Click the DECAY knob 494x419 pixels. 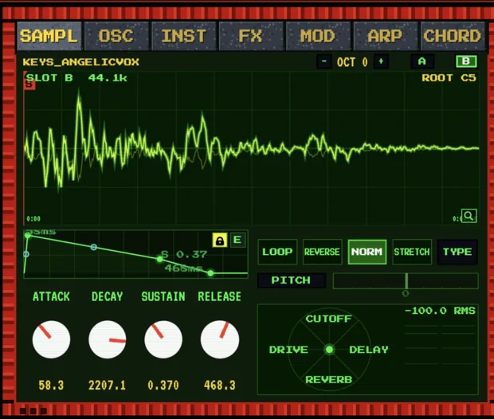[108, 339]
